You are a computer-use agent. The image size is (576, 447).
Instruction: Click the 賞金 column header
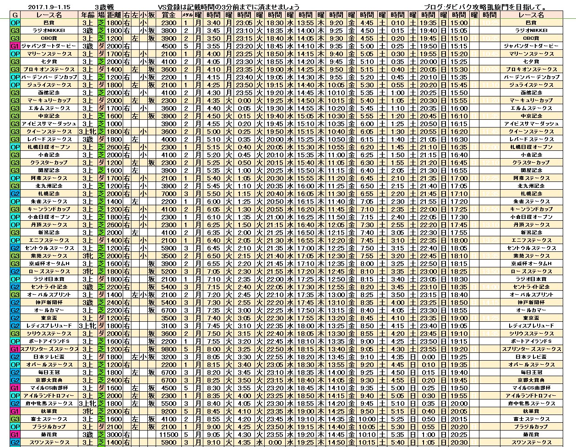tap(168, 15)
